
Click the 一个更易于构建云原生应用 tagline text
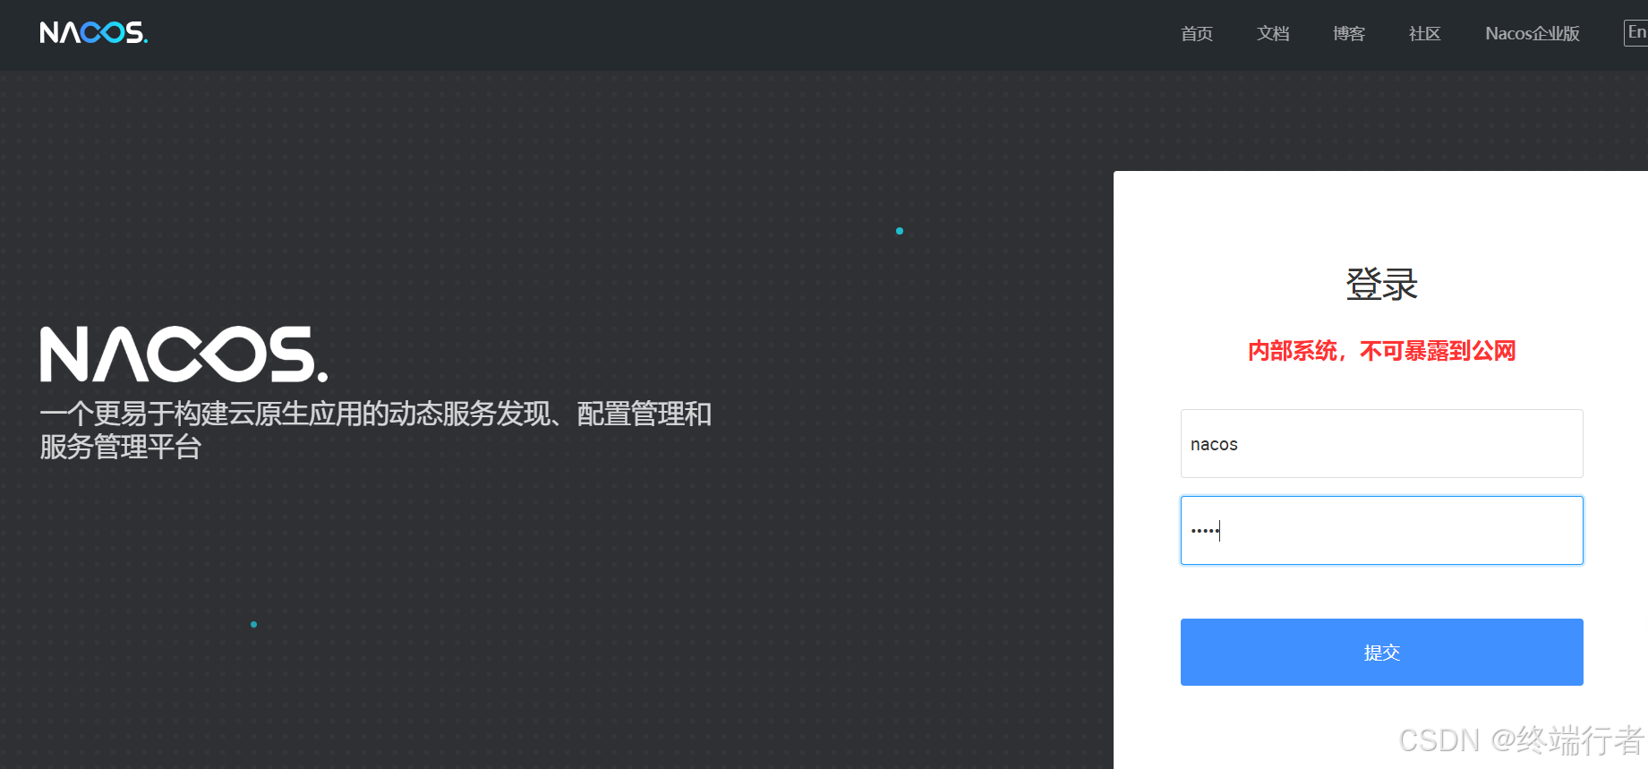point(376,431)
